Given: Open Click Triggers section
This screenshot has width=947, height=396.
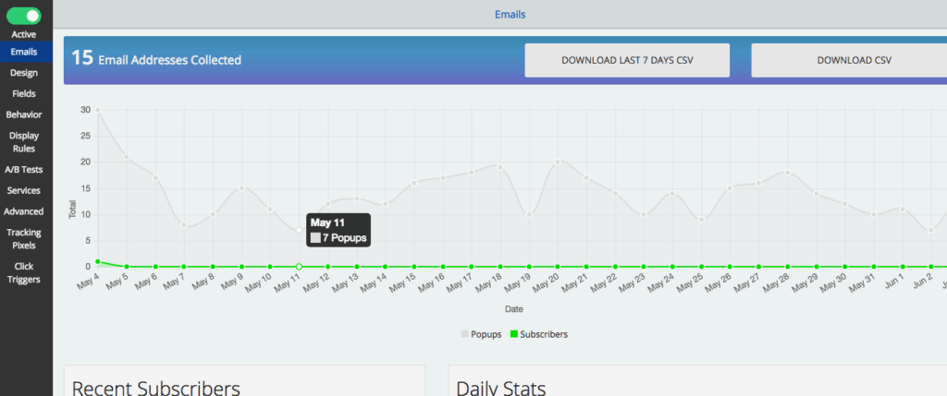Looking at the screenshot, I should click(23, 272).
